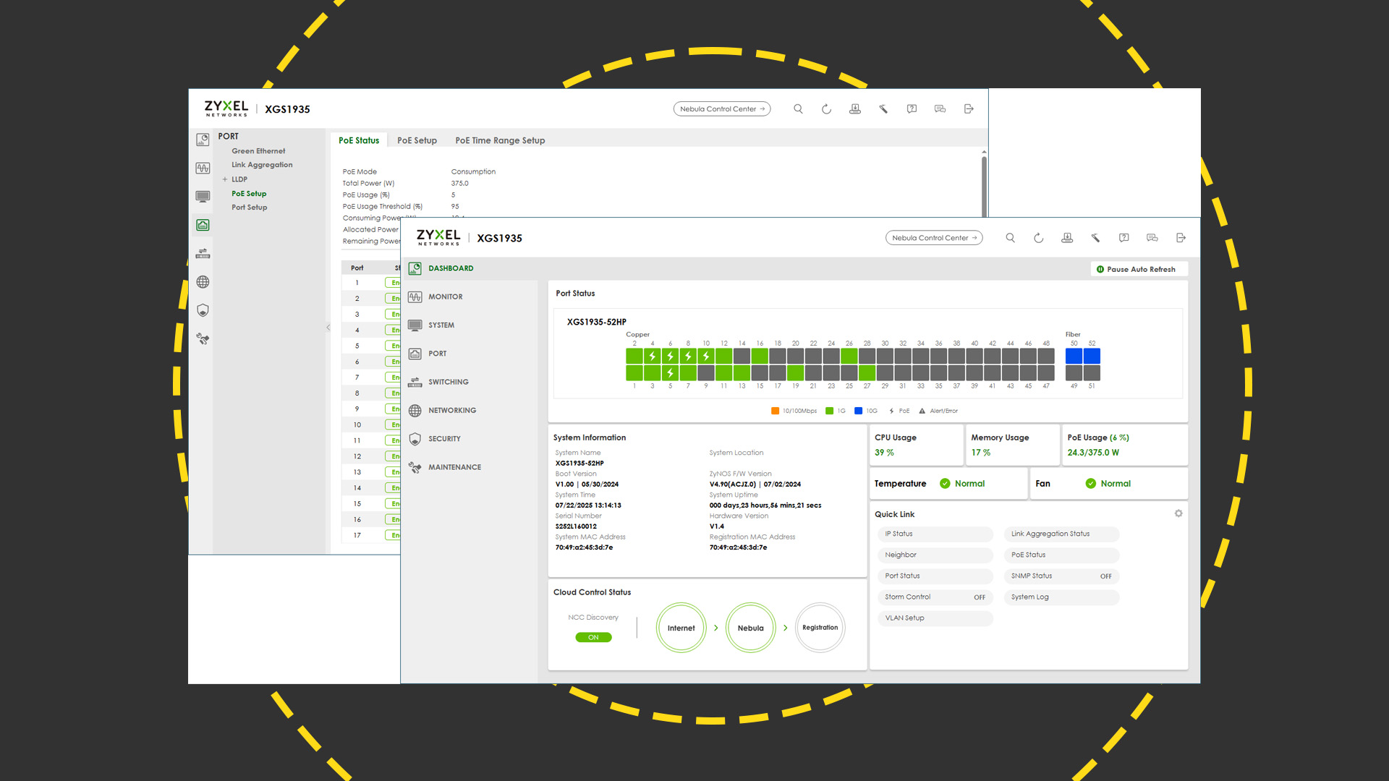Click the Monitor waveform icon in front window
Image resolution: width=1389 pixels, height=781 pixels.
tap(415, 297)
